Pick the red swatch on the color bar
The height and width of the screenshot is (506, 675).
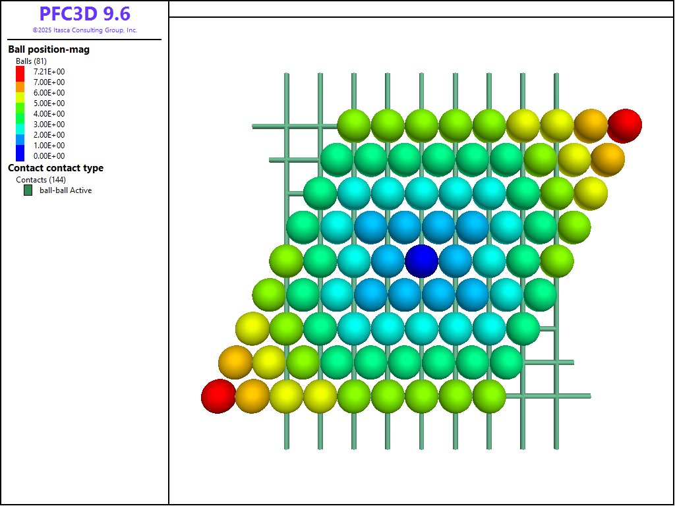[20, 71]
